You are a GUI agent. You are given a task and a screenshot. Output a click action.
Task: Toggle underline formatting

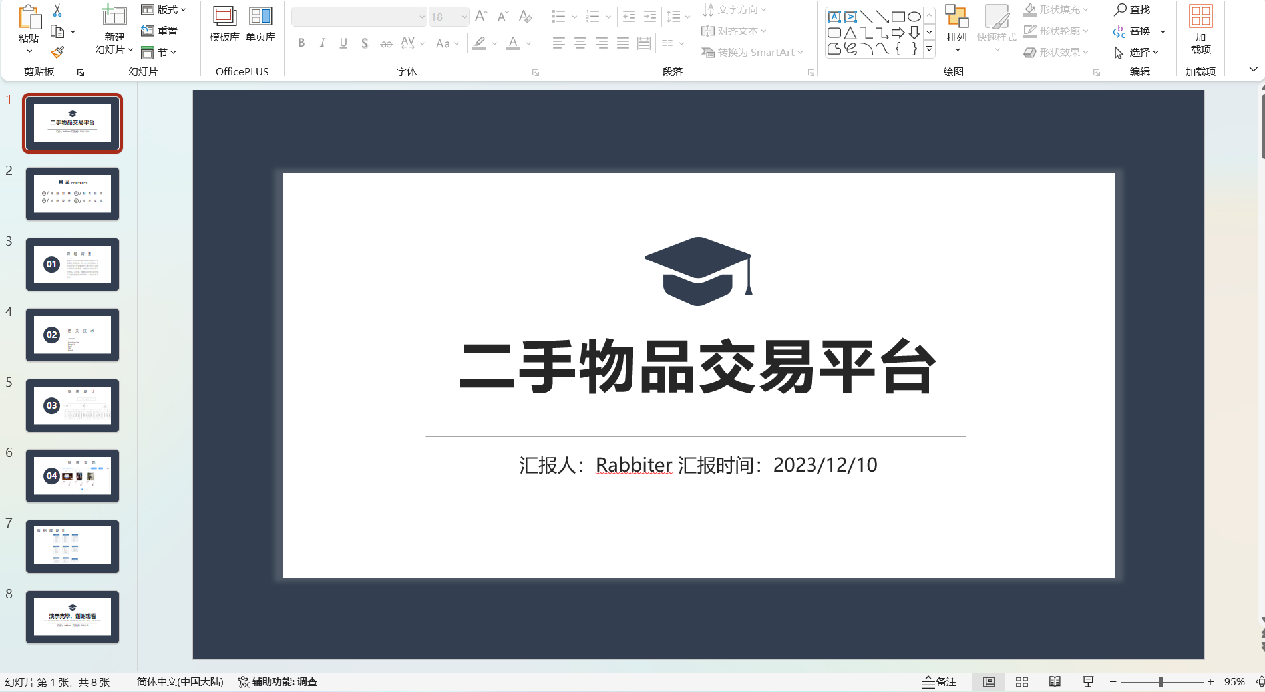(343, 43)
